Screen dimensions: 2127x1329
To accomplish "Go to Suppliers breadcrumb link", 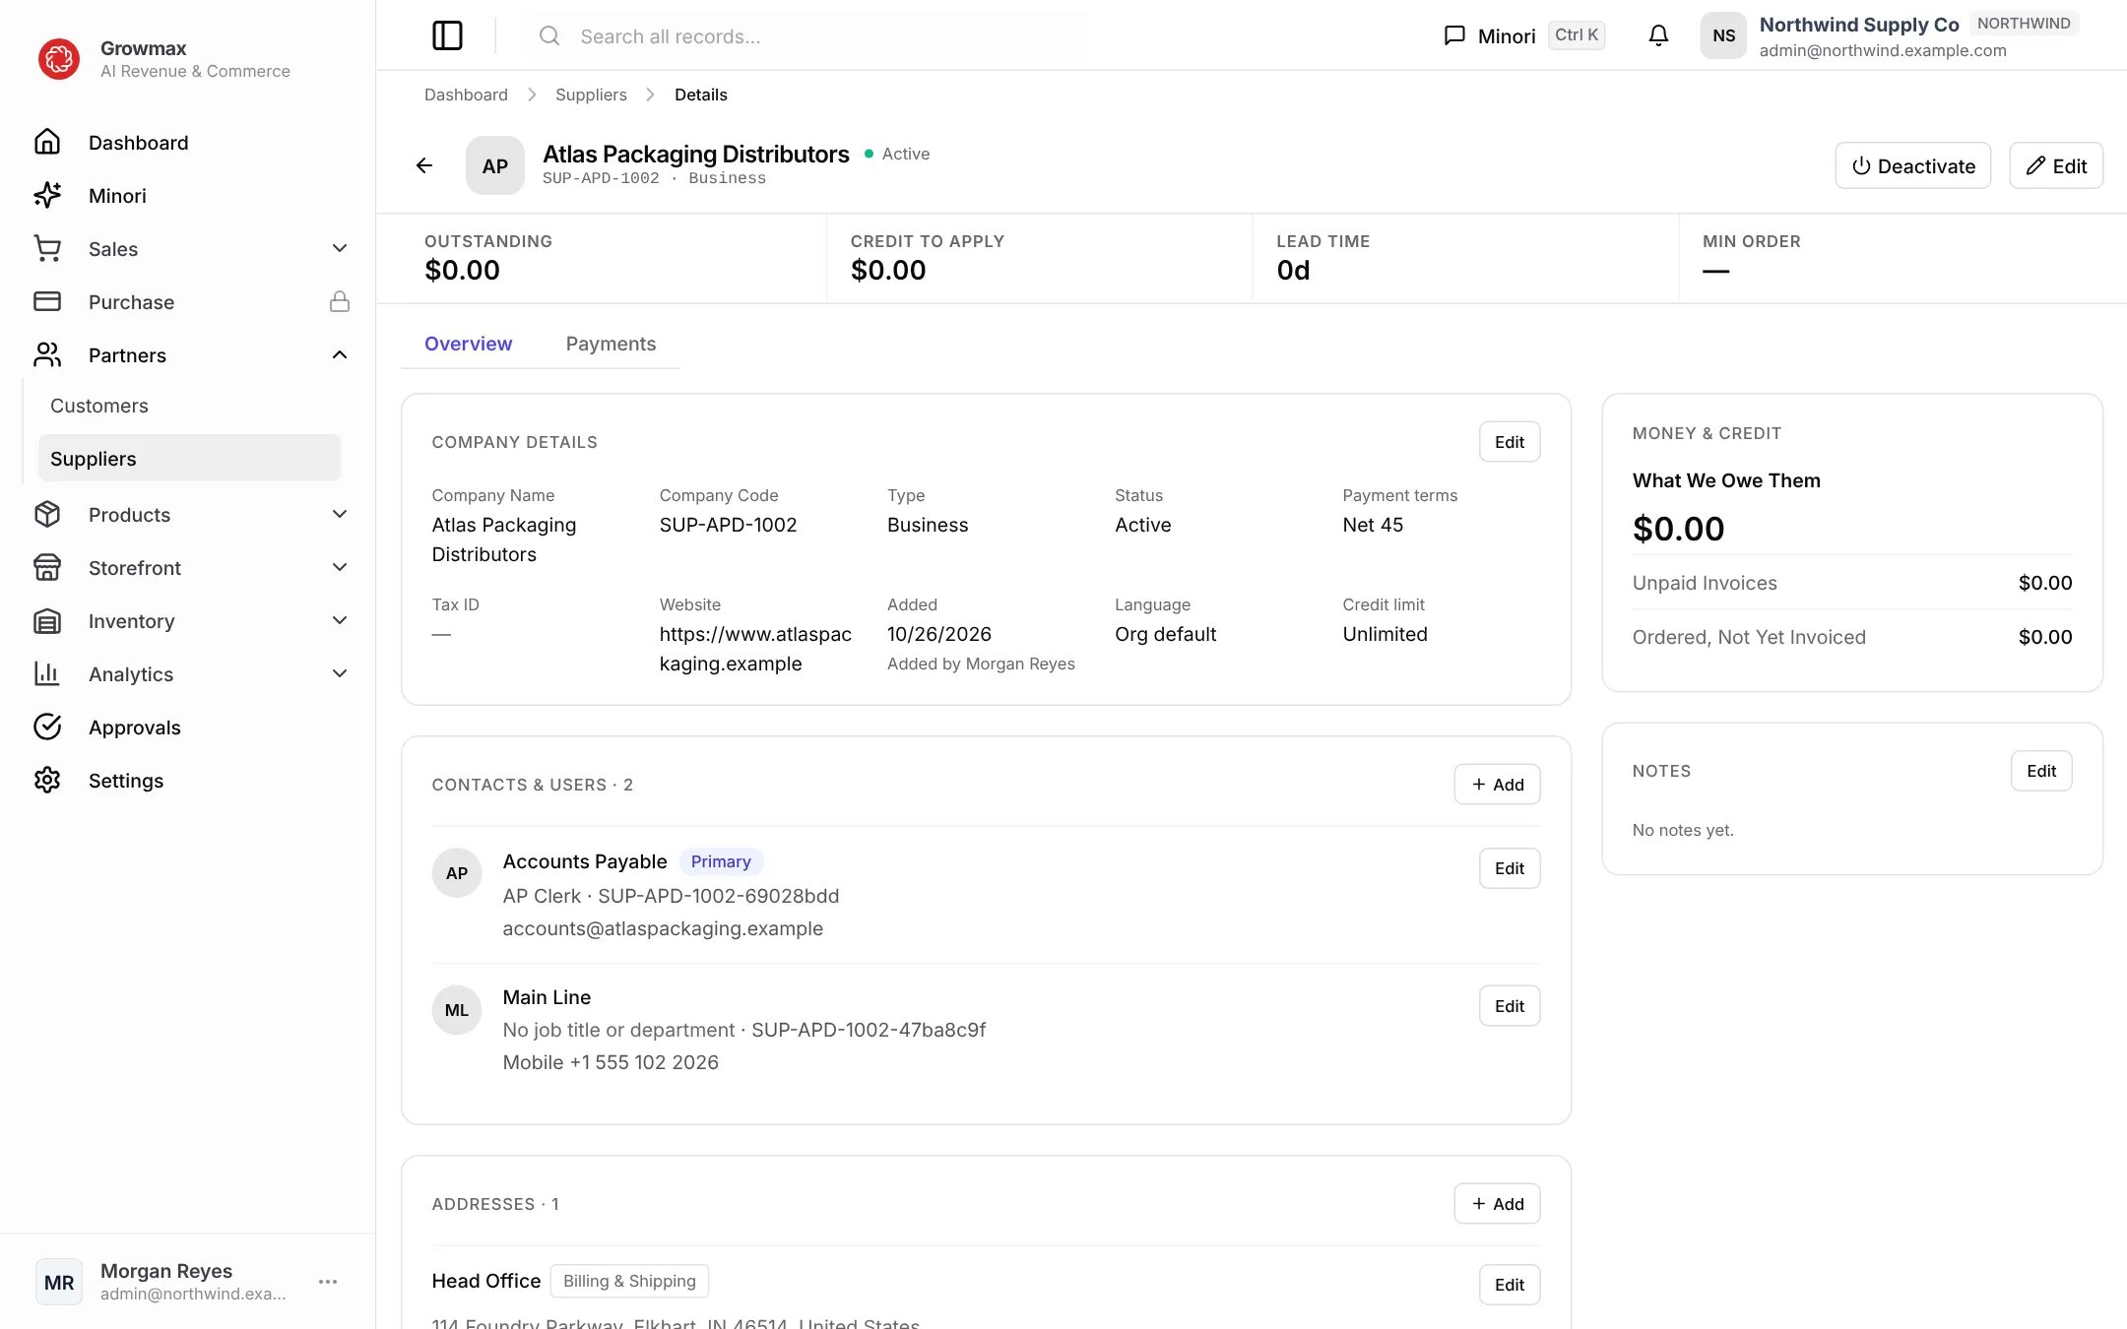I will tap(591, 95).
